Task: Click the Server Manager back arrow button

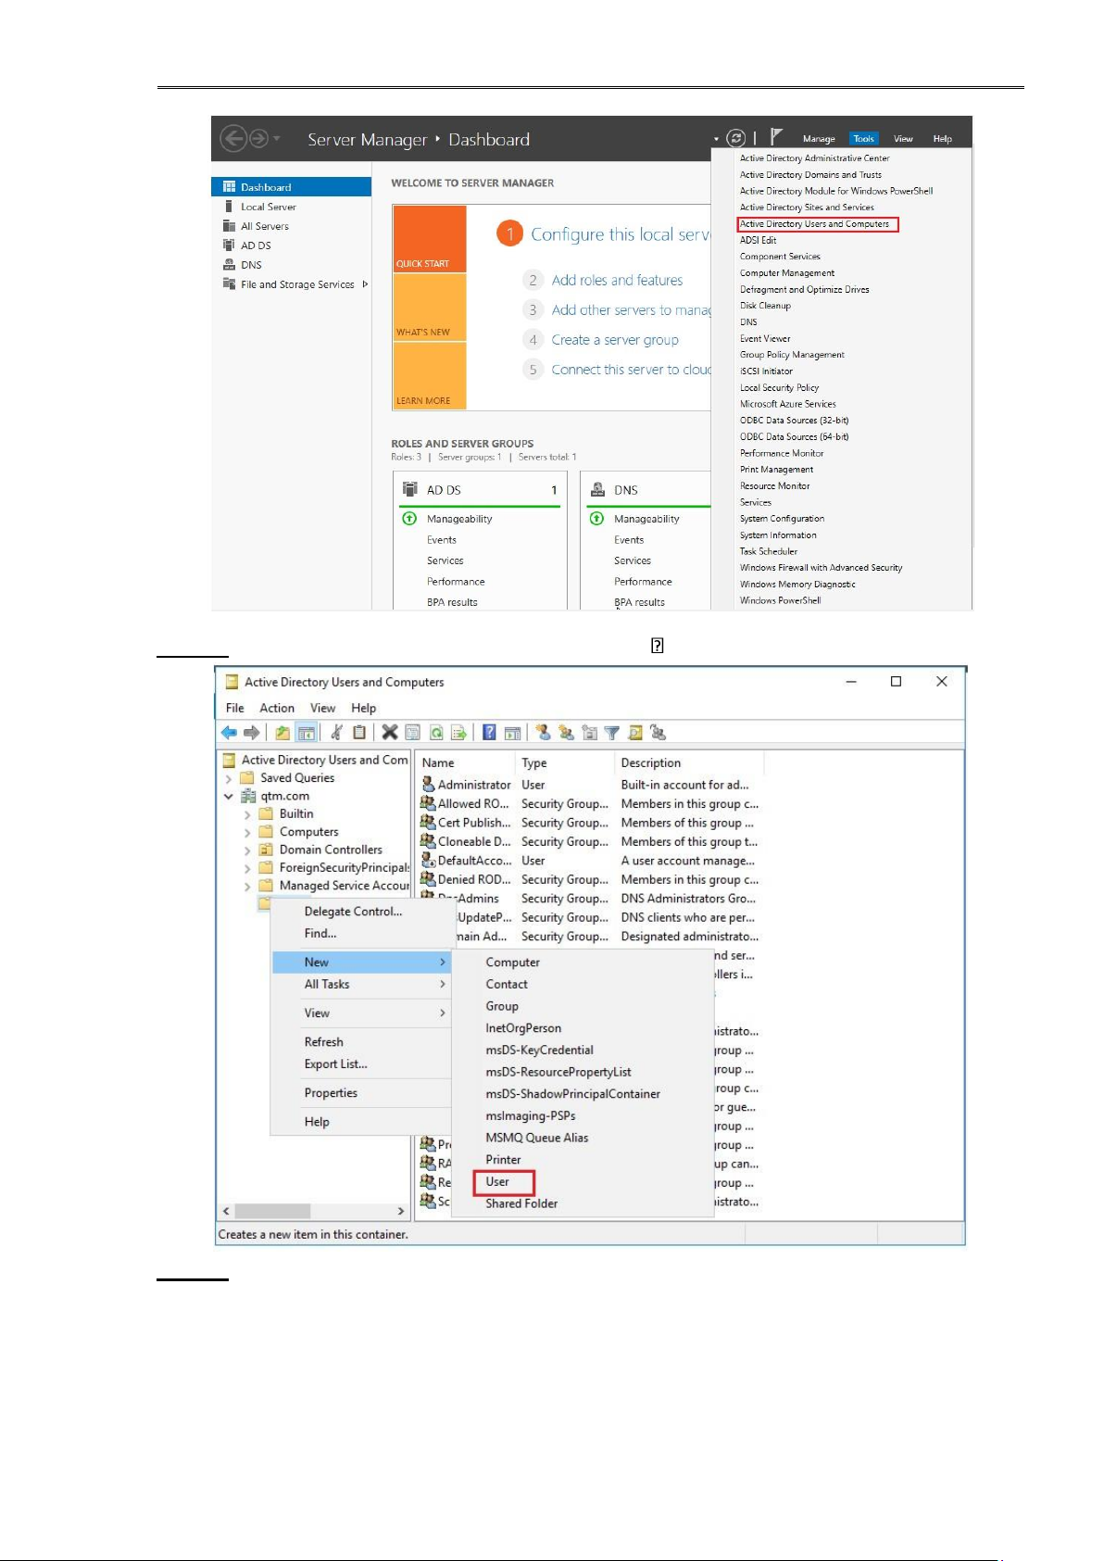Action: point(233,139)
